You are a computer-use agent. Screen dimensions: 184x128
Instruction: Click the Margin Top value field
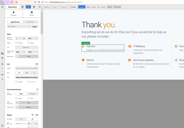[x=31, y=124]
